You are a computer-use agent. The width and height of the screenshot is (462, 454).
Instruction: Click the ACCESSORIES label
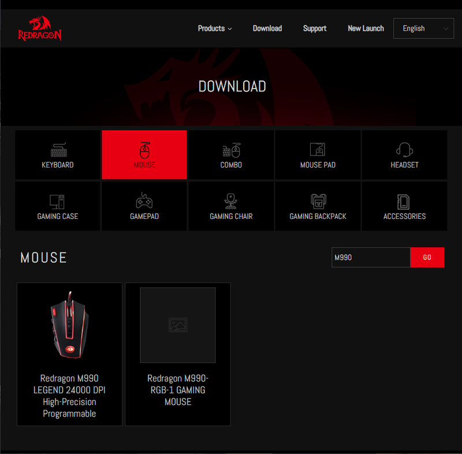(405, 216)
